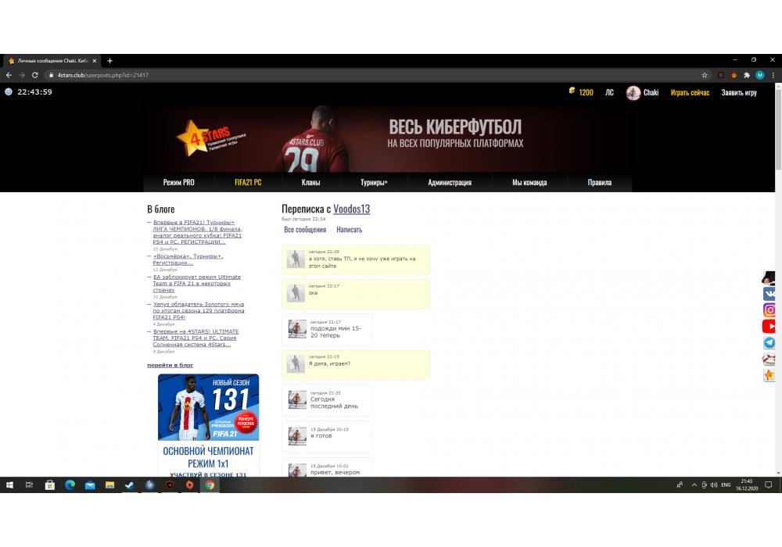This screenshot has width=782, height=547.
Task: Open the «Восьмёрка» Турниры+ blog post
Action: pos(188,259)
